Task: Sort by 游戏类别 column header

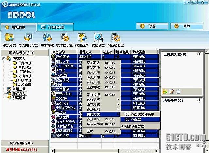Action: (x=144, y=52)
